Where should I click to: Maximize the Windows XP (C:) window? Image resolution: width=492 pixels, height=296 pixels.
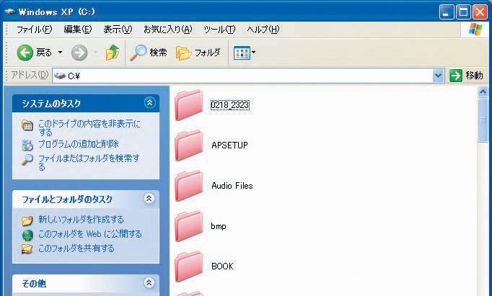463,12
